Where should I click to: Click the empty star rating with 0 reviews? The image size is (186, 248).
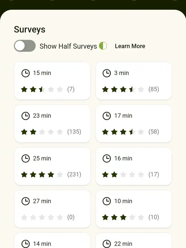42,217
